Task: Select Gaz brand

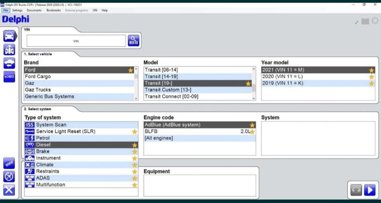Action: 79,83
